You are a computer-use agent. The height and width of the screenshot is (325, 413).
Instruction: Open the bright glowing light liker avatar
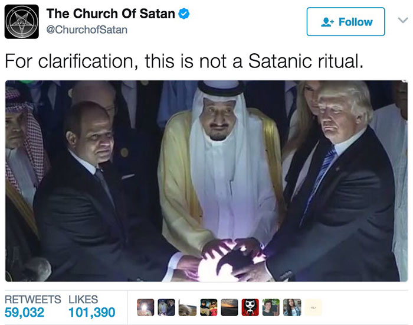(x=145, y=307)
